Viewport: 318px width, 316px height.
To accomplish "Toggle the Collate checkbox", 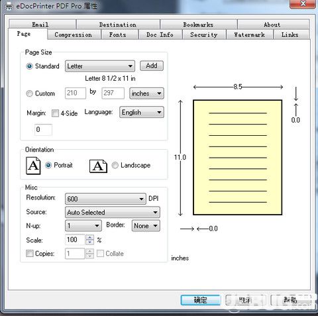I will click(x=100, y=253).
